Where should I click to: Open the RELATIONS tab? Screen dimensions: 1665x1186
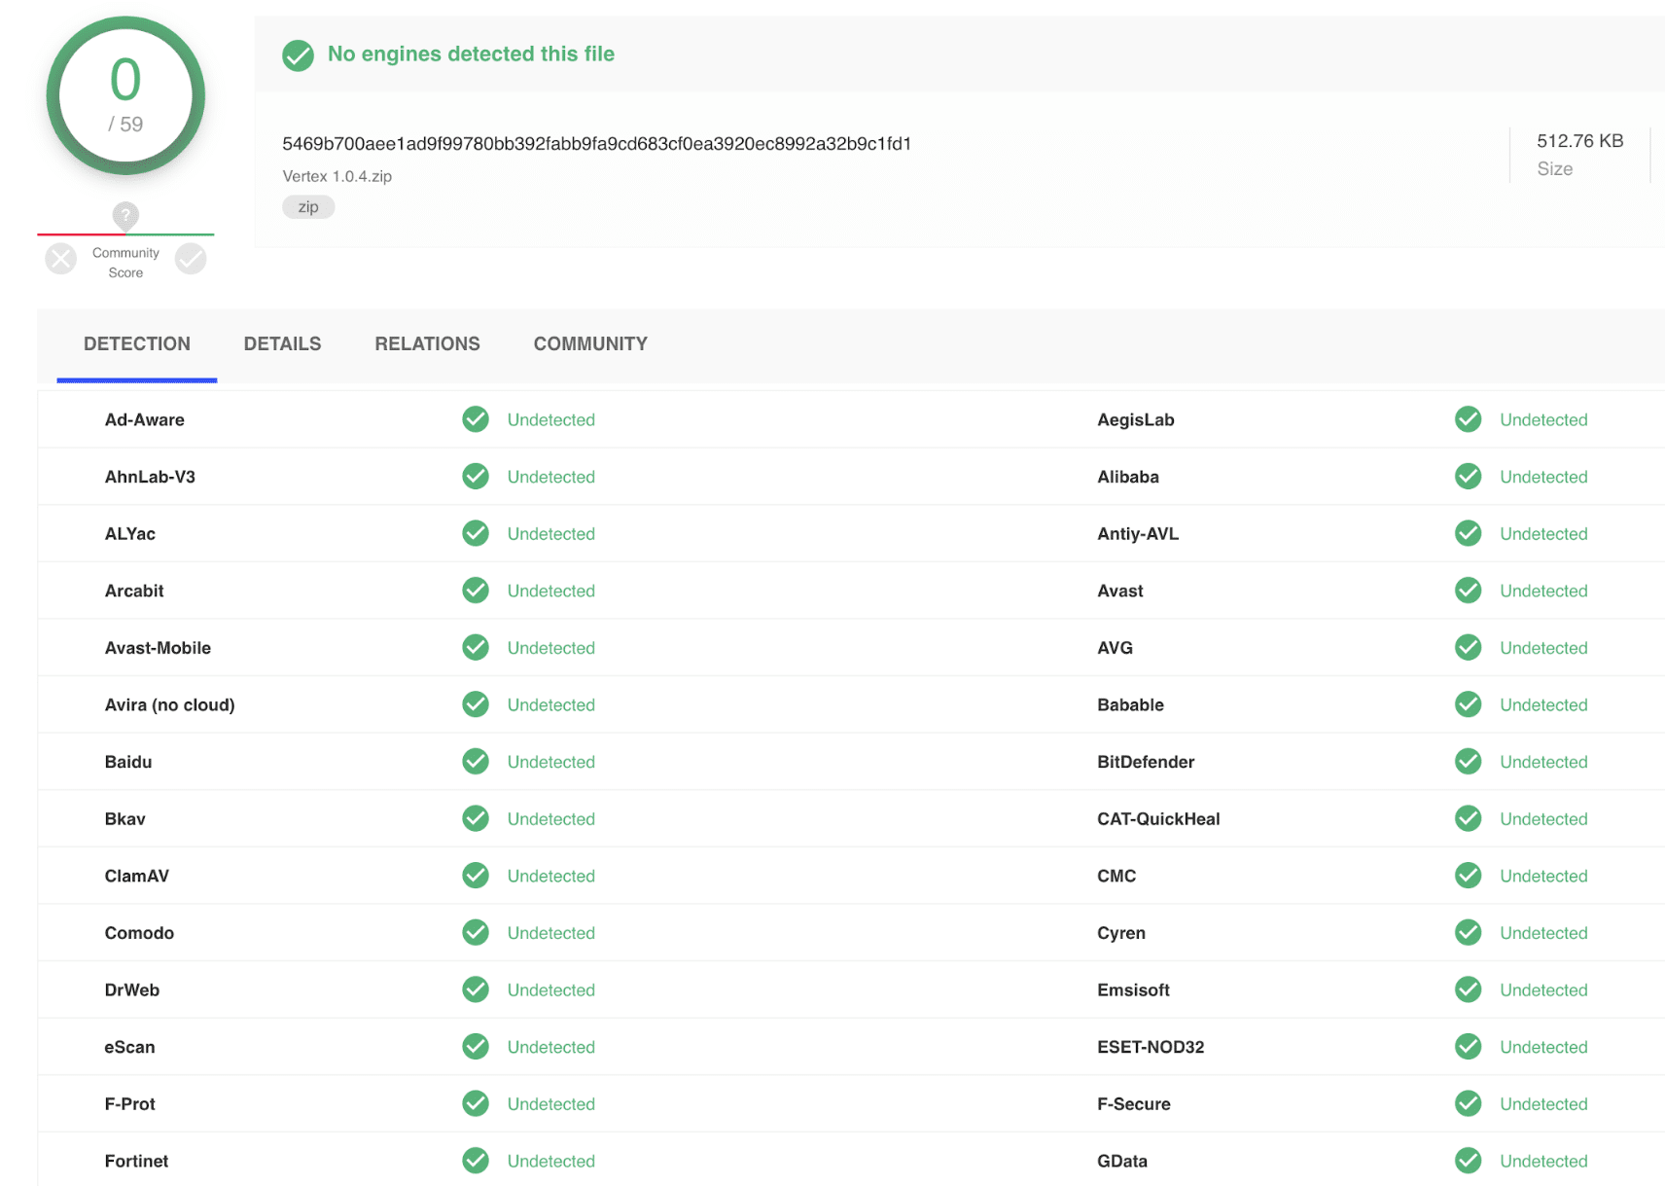tap(427, 343)
